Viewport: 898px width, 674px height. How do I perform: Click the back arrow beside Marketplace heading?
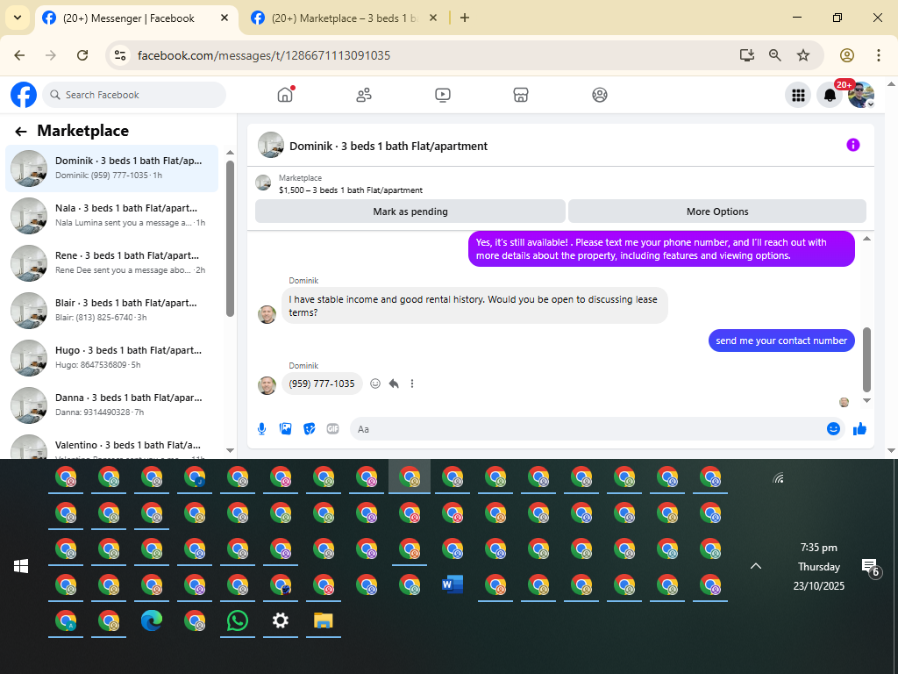click(21, 132)
